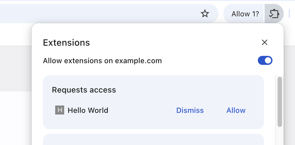Dismiss the Hello World access request
The height and width of the screenshot is (145, 295).
(190, 110)
